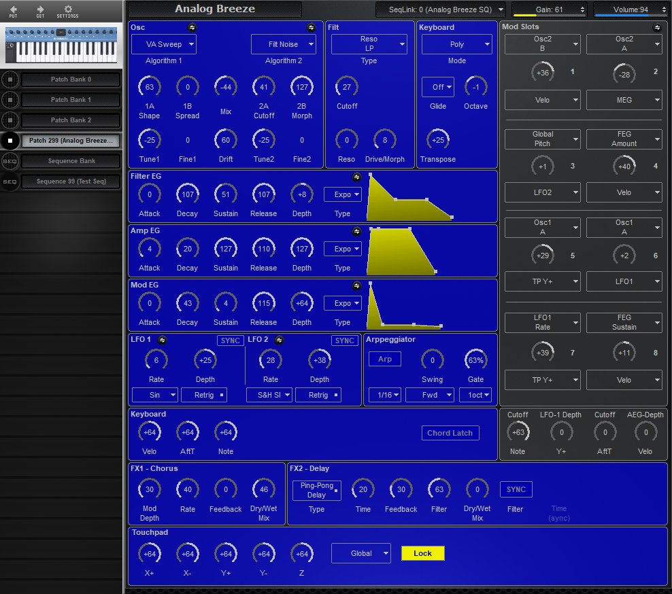Viewport: 672px width, 594px height.
Task: Click the Amp EG swap icon
Action: [x=356, y=231]
